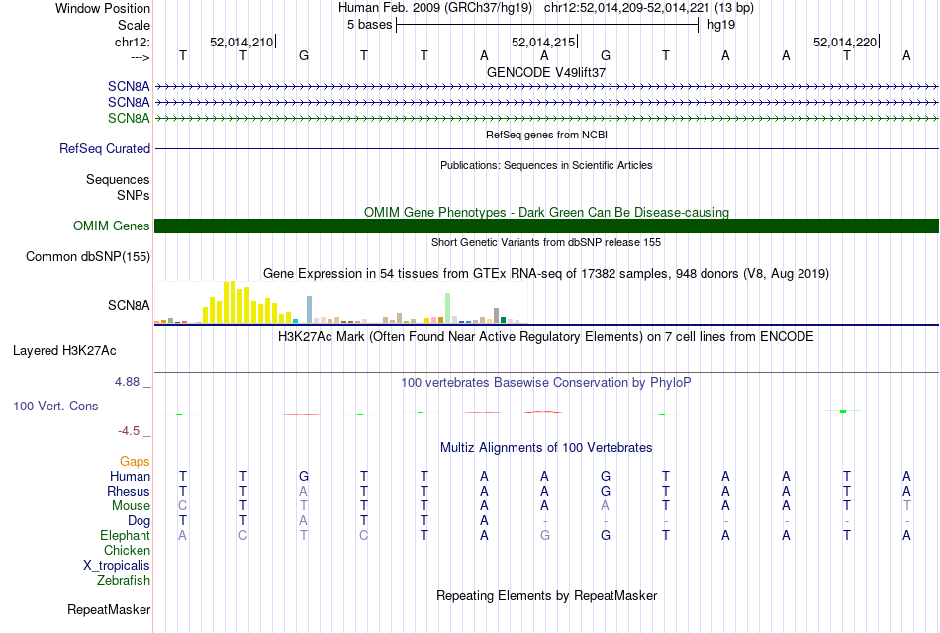Click the hg19 label beside the scale bar

(x=721, y=25)
